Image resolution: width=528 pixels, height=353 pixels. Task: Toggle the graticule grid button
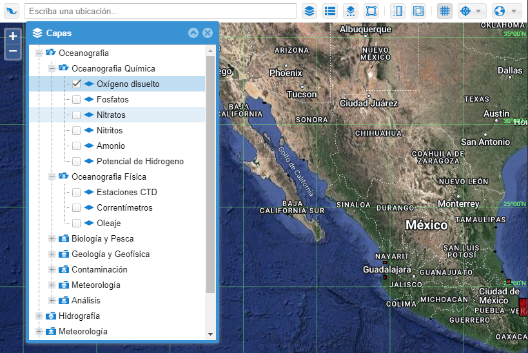(444, 11)
